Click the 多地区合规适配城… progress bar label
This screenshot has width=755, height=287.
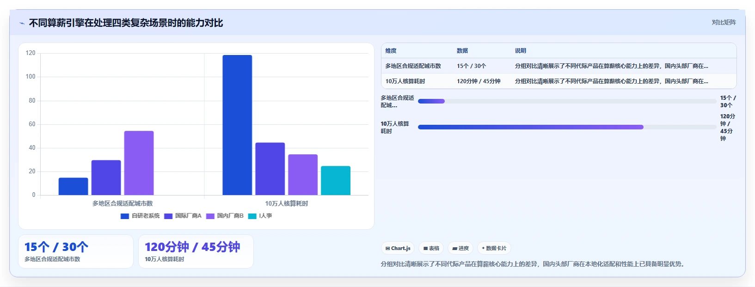pos(397,102)
